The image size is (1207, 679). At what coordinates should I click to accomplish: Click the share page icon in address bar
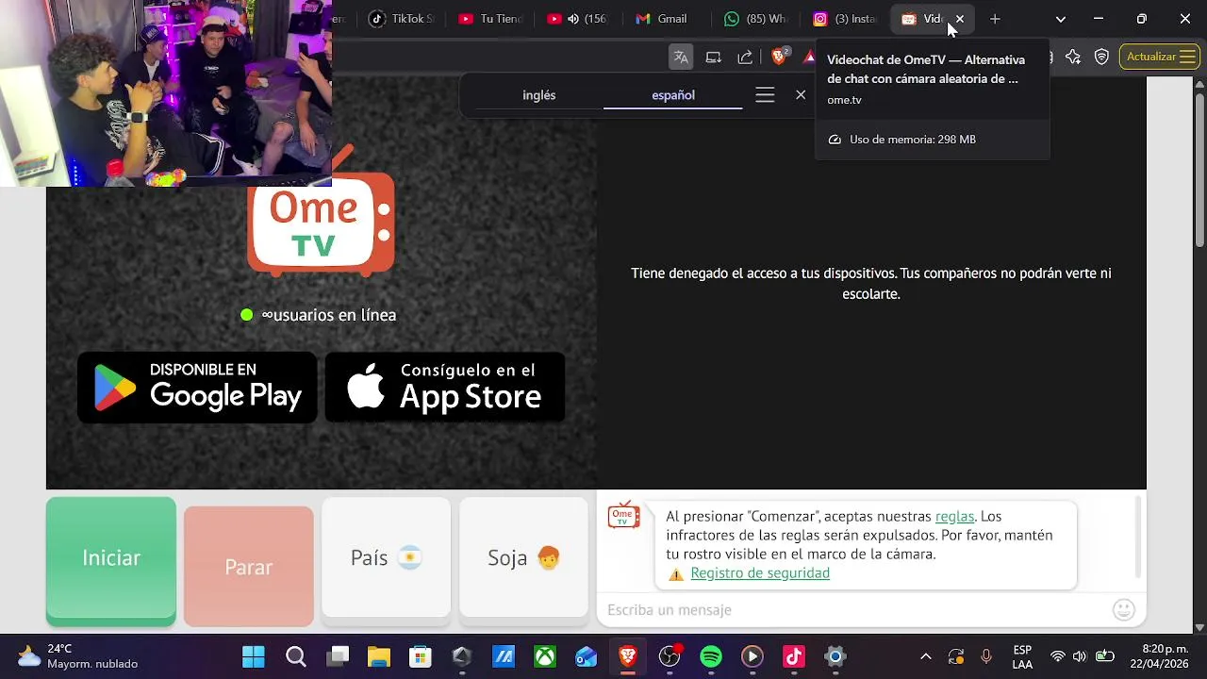tap(745, 58)
